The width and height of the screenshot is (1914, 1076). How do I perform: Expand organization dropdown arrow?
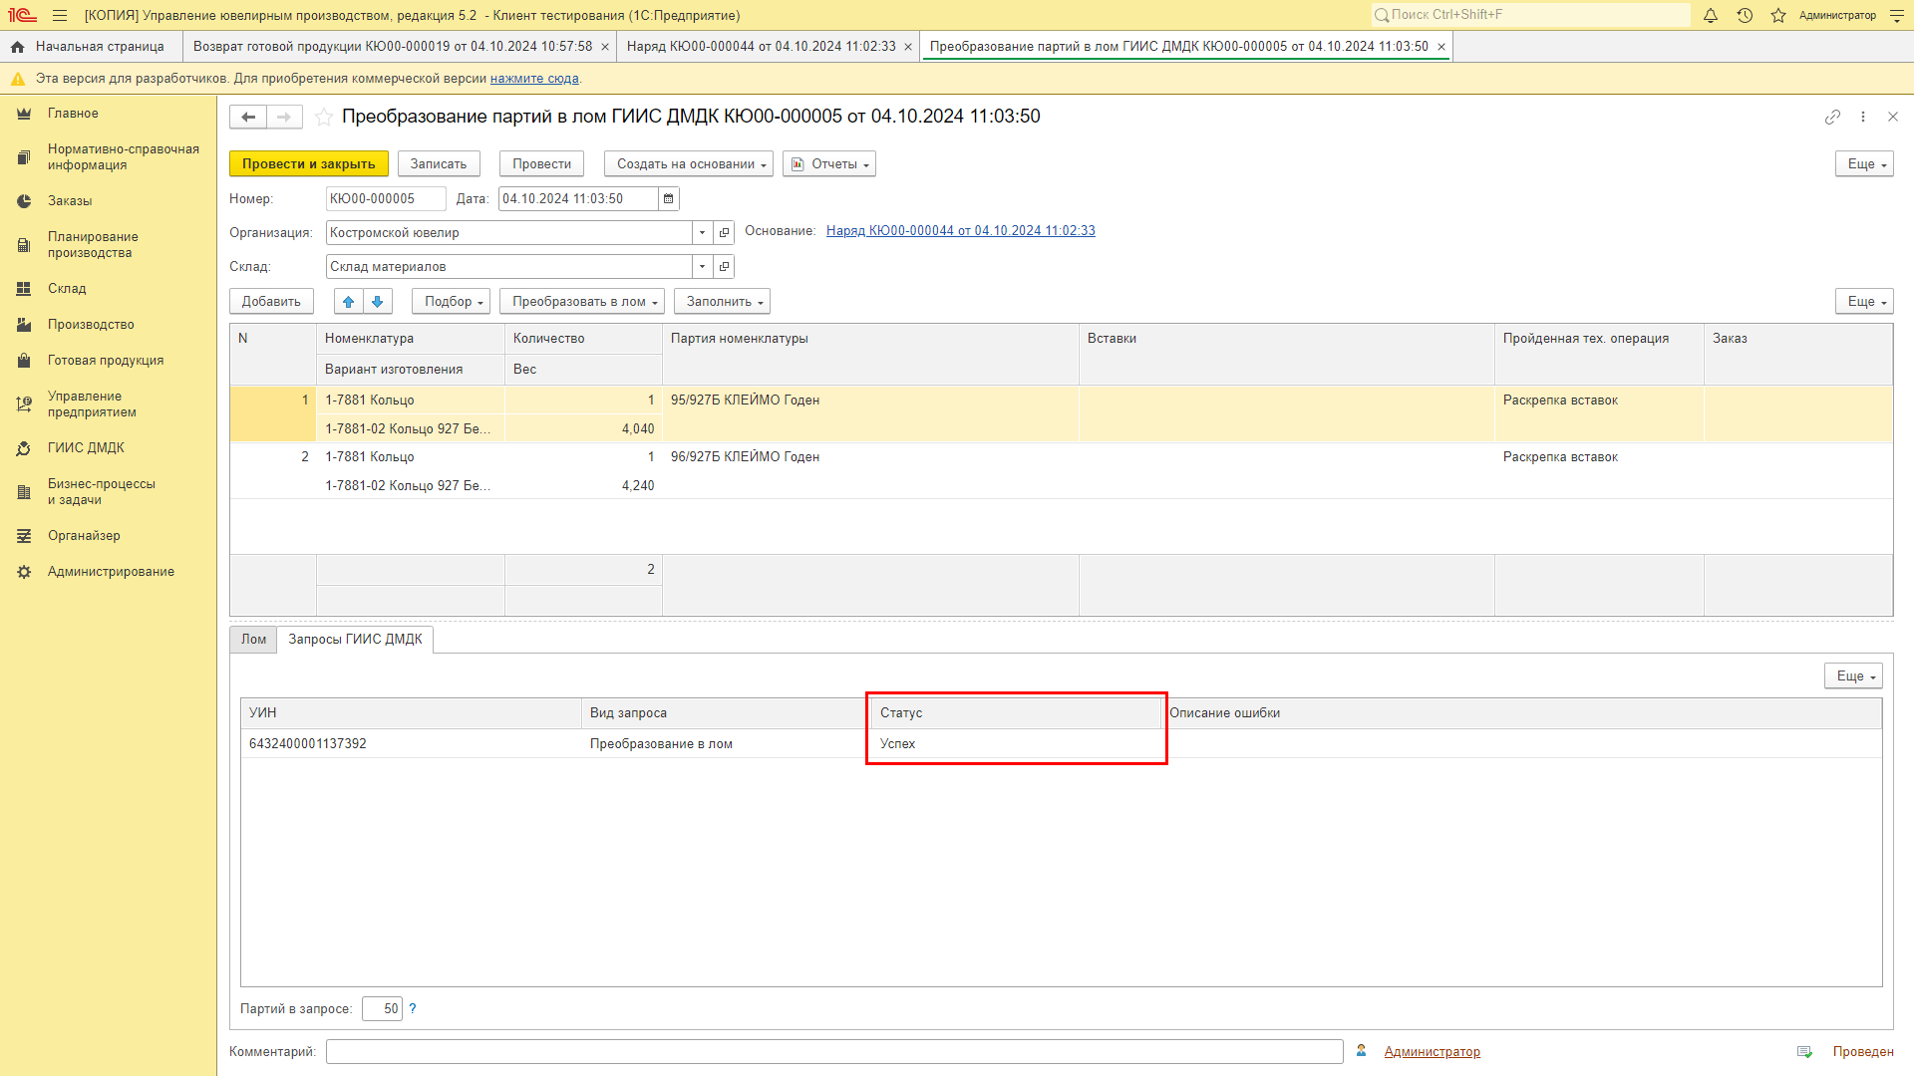[x=703, y=233]
